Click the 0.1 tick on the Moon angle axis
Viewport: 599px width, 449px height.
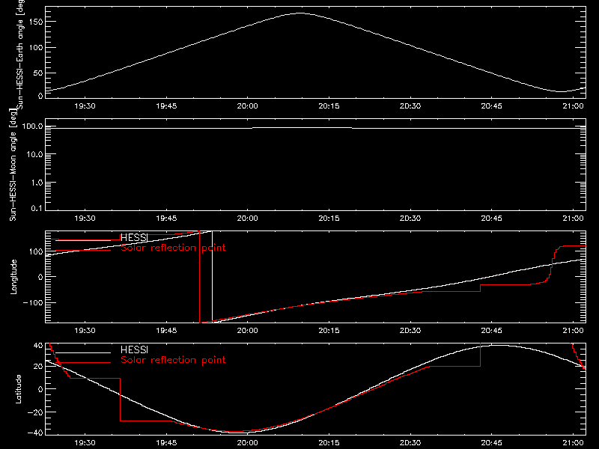[37, 208]
